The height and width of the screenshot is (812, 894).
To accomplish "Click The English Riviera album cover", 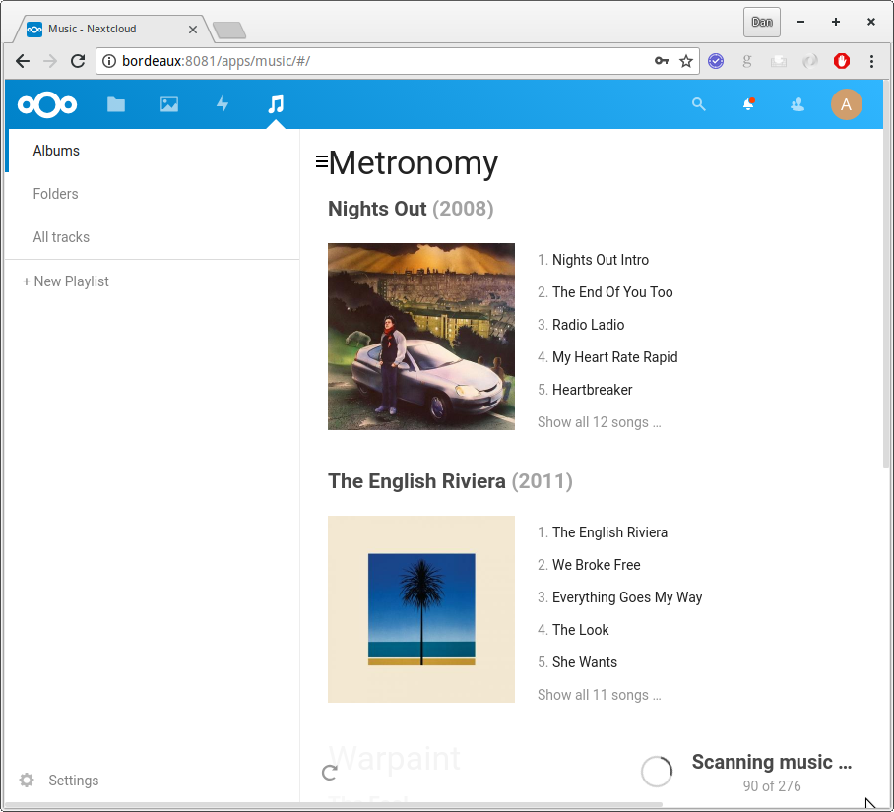I will pyautogui.click(x=421, y=609).
